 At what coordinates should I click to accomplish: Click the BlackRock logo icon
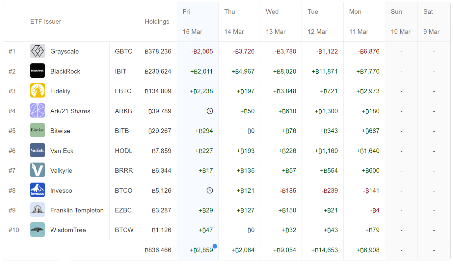click(37, 71)
